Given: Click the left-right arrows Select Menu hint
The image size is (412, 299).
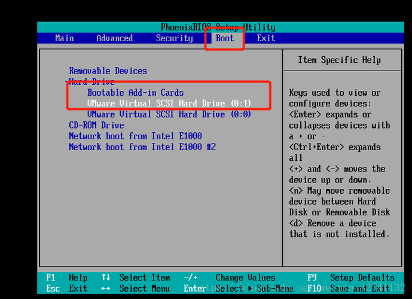Looking at the screenshot, I should 136,288.
